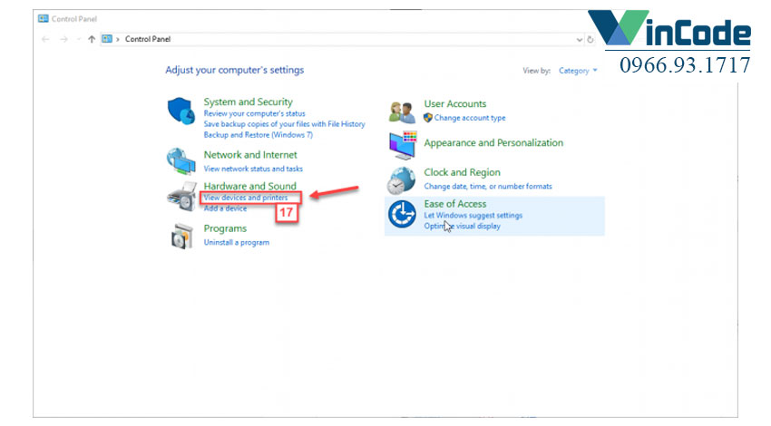Click the Recent locations arrow beside Forward
Viewport: 771px width, 426px height.
pos(78,40)
